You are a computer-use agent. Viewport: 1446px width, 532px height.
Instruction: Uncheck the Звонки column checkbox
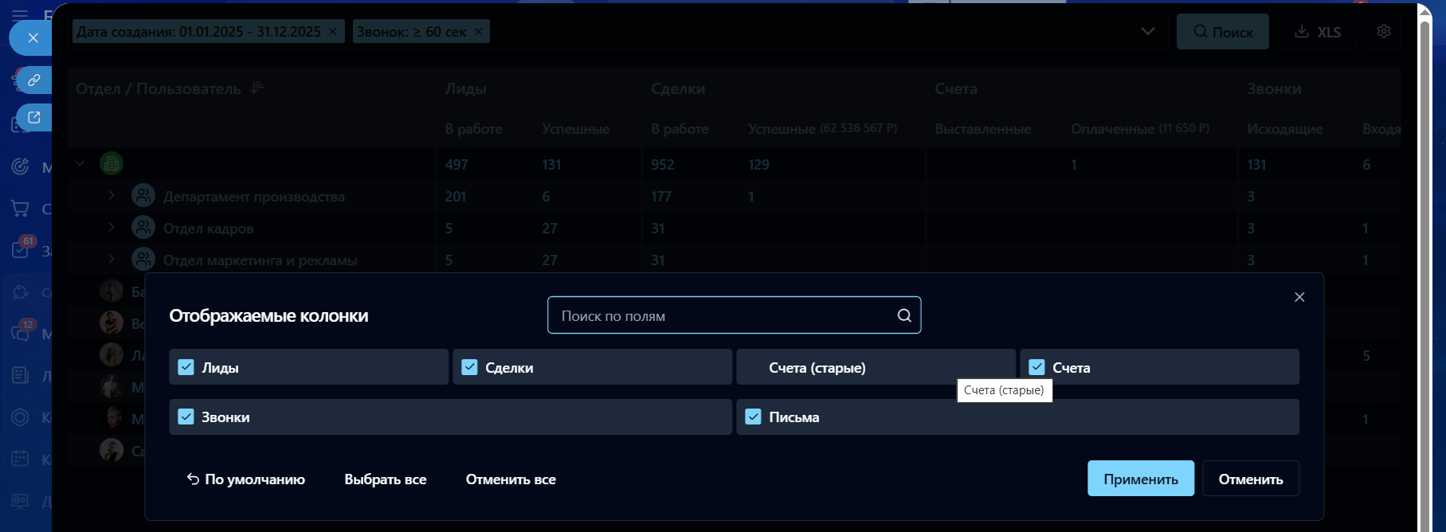(186, 417)
